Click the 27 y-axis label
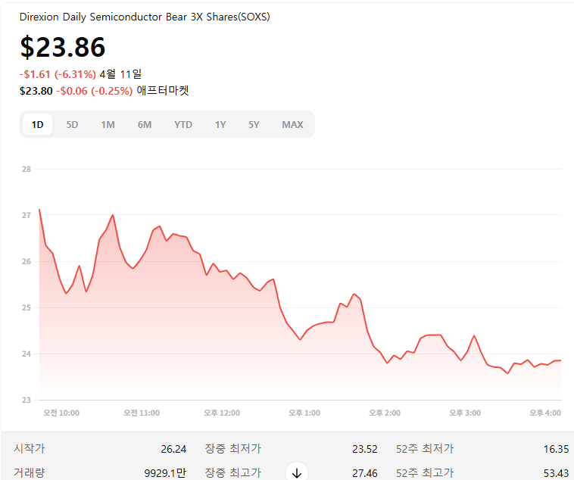Image resolution: width=574 pixels, height=480 pixels. click(27, 215)
